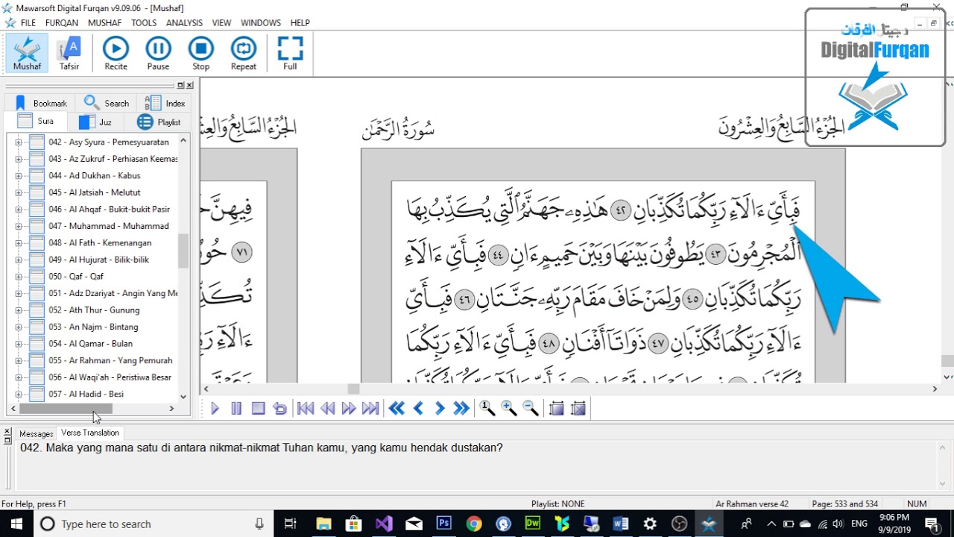Switch to the Sura tab
Screen dimensions: 954x537
coord(35,122)
